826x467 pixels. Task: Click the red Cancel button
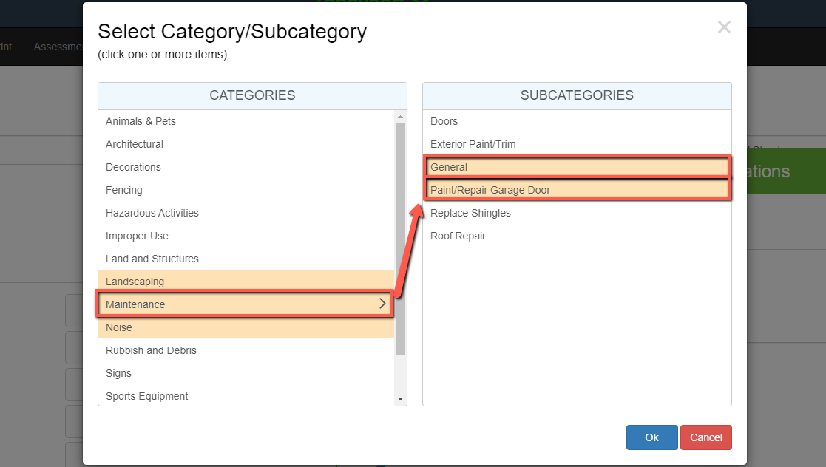705,437
